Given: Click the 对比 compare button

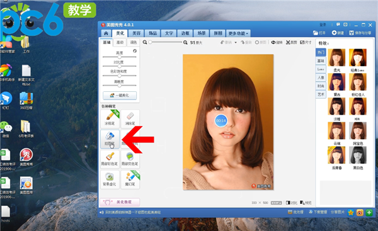Looking at the screenshot, I should tap(292, 203).
